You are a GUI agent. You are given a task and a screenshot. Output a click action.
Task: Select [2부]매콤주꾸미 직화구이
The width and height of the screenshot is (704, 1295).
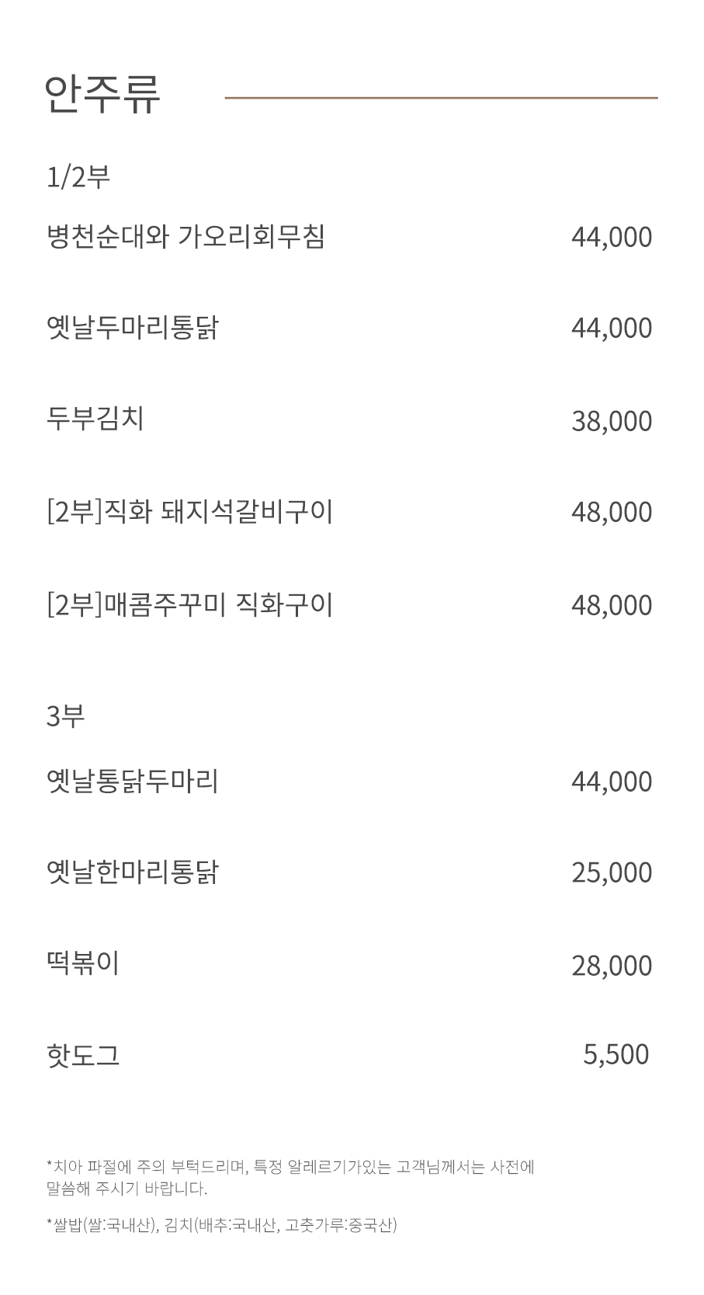point(189,604)
